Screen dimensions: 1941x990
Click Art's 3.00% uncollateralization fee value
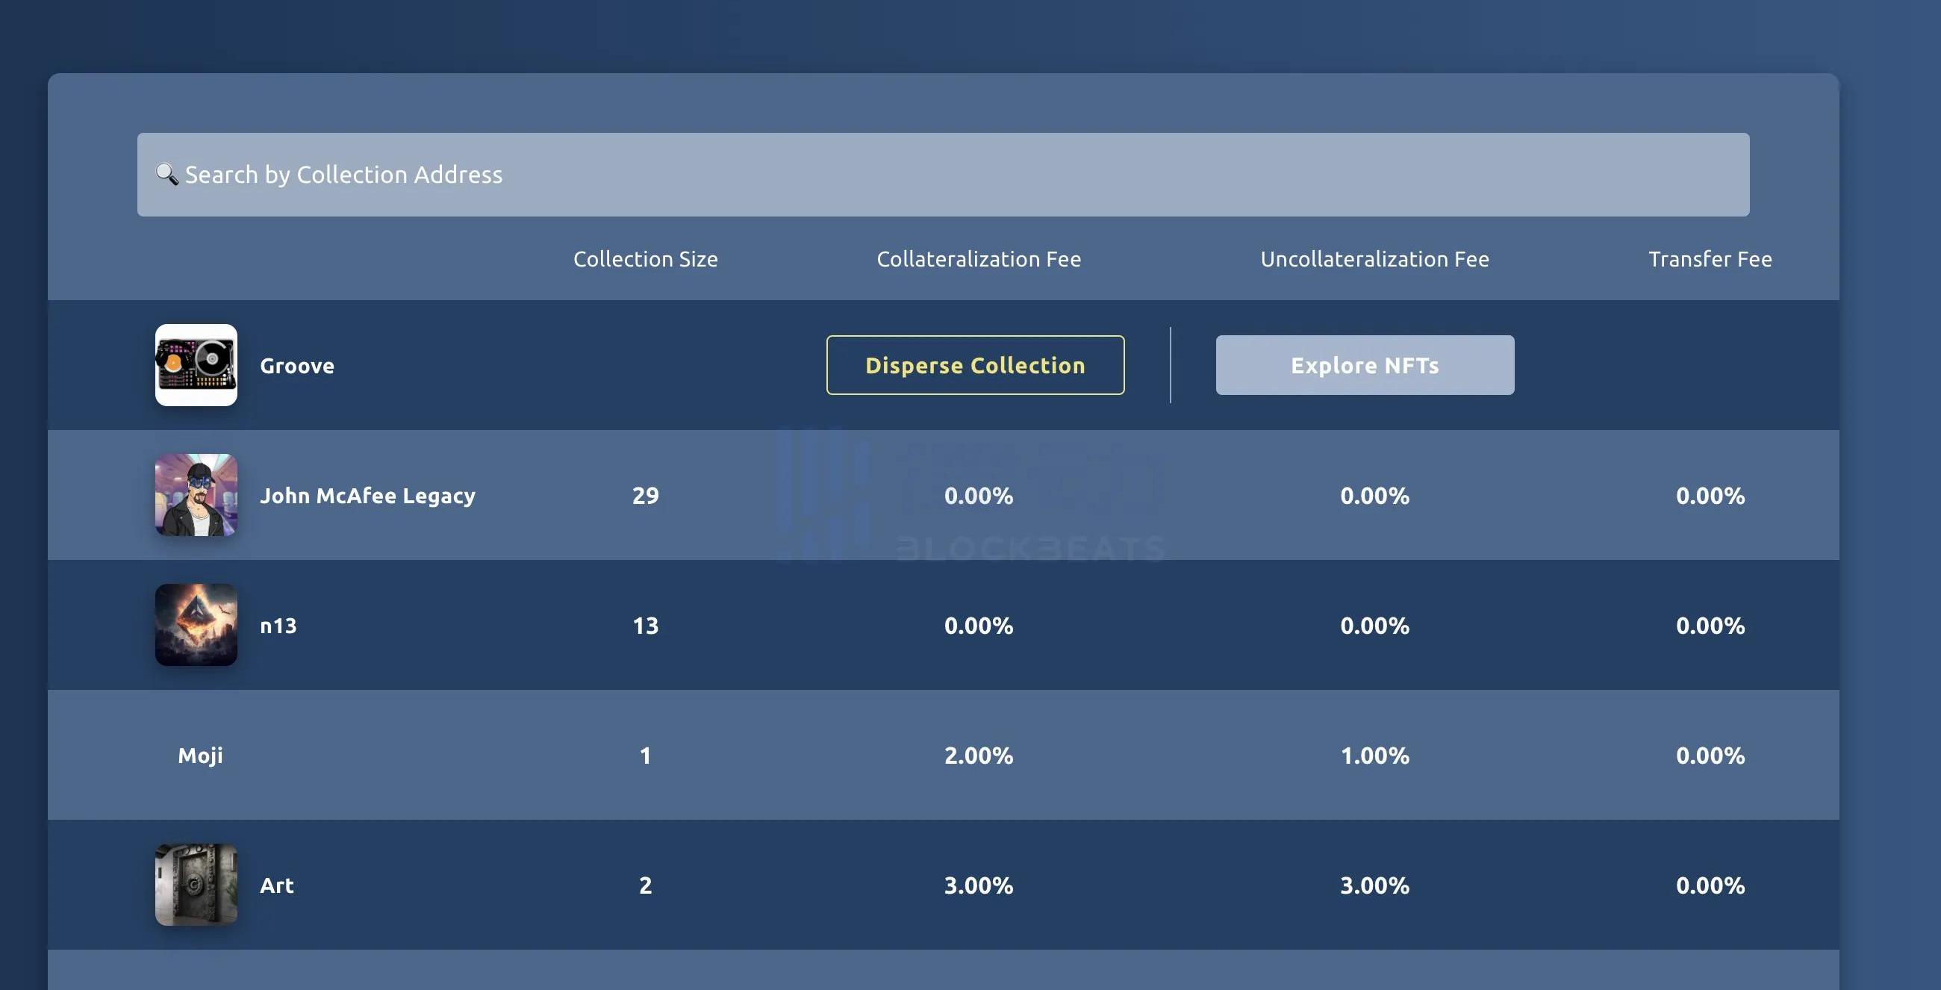pos(1374,885)
